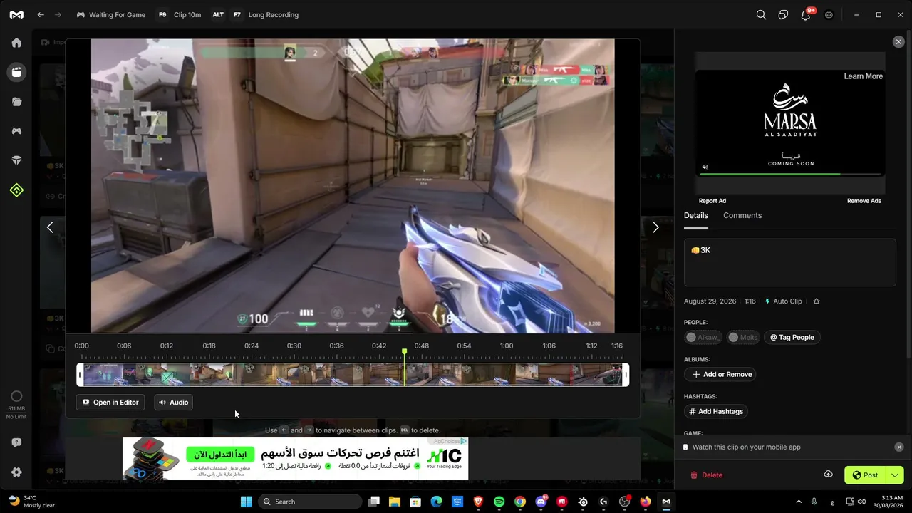Switch to the Comments tab
Image resolution: width=912 pixels, height=513 pixels.
(x=742, y=215)
